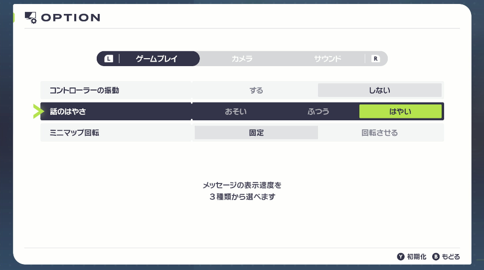
Task: Click the OPTION gear icon in header
Action: (31, 18)
